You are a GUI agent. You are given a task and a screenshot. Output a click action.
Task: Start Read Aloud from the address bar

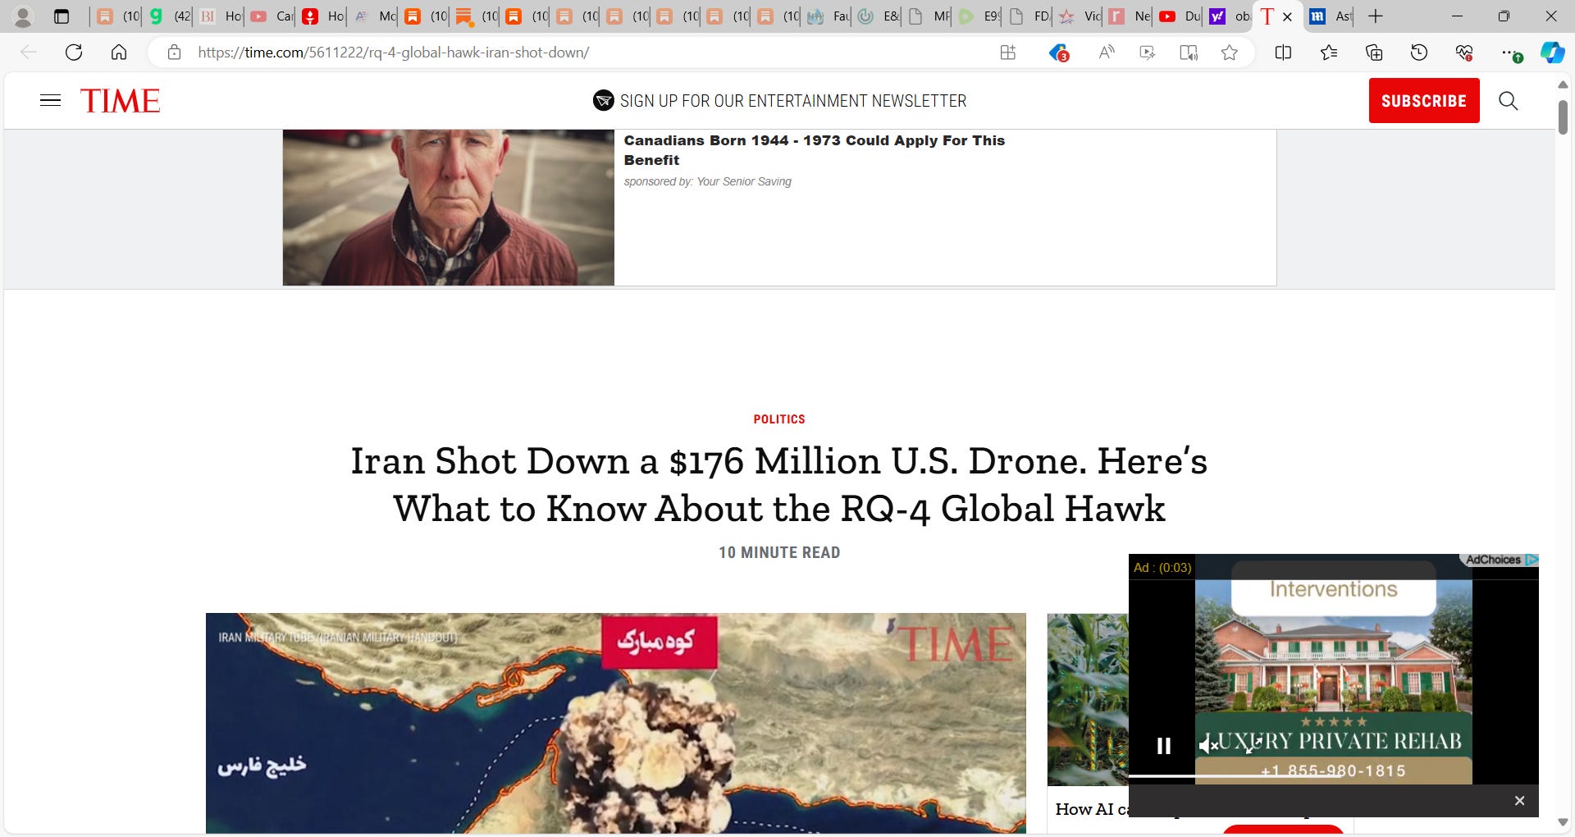click(x=1106, y=53)
